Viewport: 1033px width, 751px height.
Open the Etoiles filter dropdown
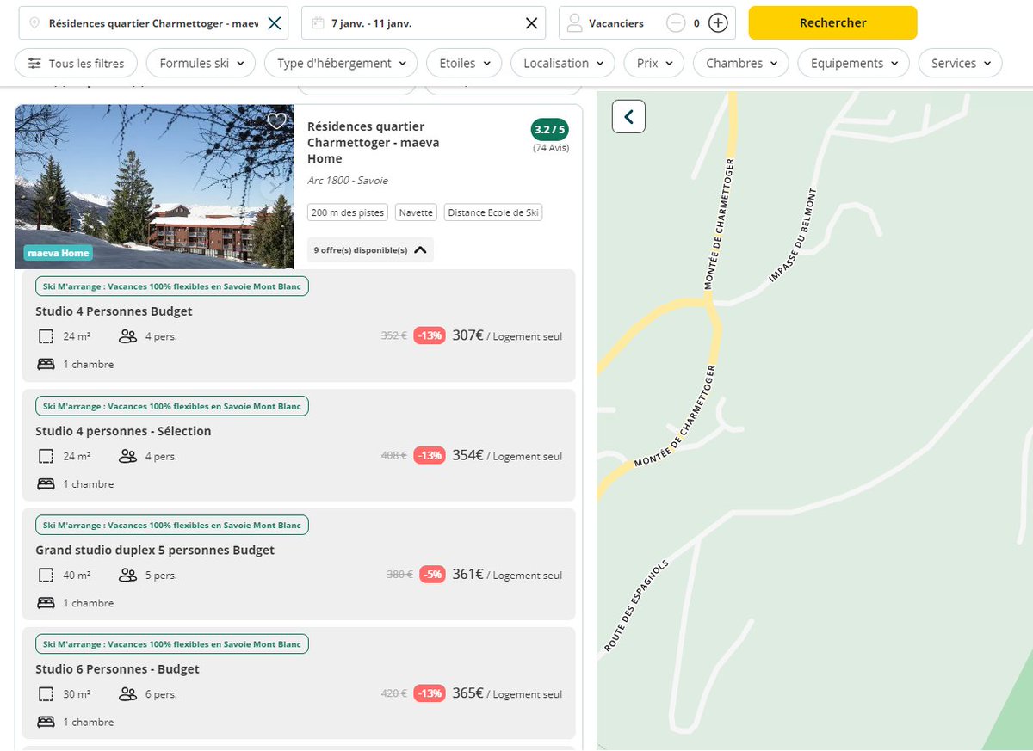(465, 63)
